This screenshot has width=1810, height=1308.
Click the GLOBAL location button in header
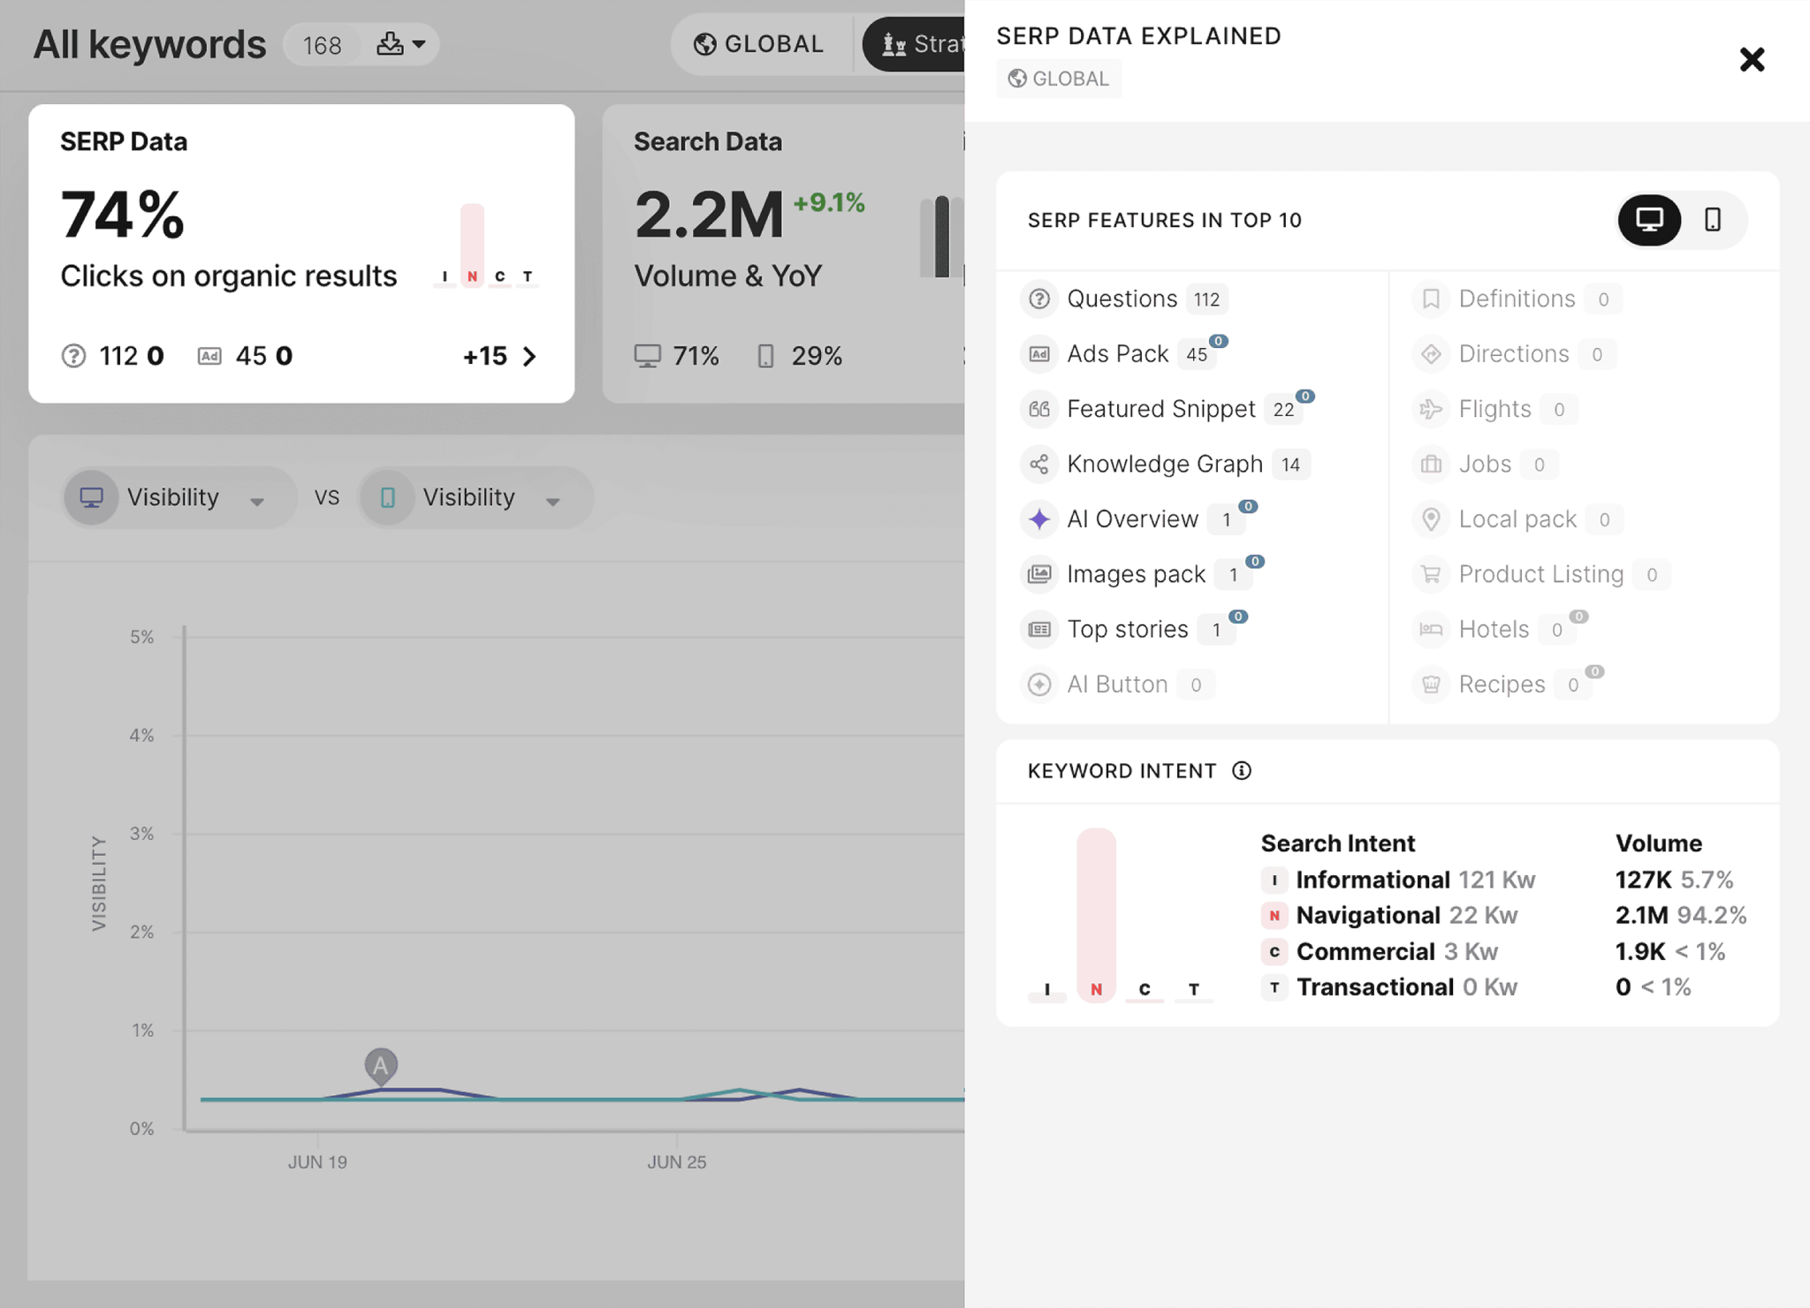pos(759,44)
